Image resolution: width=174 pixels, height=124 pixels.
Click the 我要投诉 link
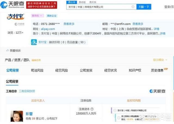[x=15, y=50]
